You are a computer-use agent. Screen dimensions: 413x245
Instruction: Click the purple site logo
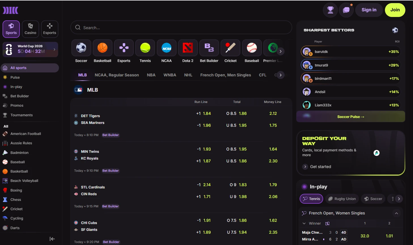pyautogui.click(x=10, y=10)
